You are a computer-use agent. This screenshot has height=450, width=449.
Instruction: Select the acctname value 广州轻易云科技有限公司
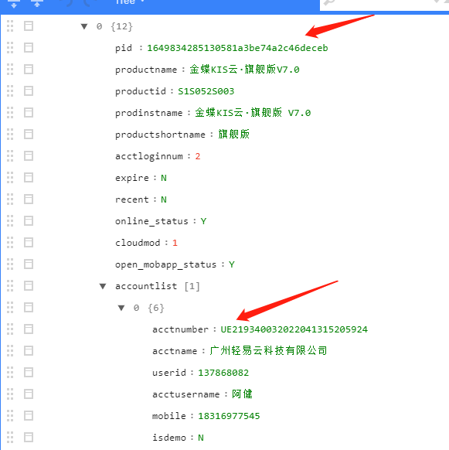pyautogui.click(x=268, y=350)
